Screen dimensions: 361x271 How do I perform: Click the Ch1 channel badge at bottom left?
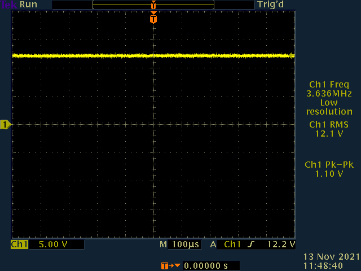tap(20, 244)
